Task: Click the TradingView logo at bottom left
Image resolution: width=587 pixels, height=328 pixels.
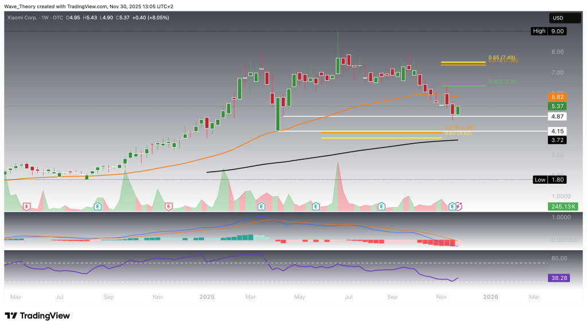Action: 37,315
